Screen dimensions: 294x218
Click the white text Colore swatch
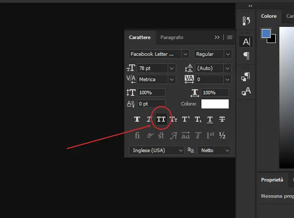pyautogui.click(x=215, y=104)
